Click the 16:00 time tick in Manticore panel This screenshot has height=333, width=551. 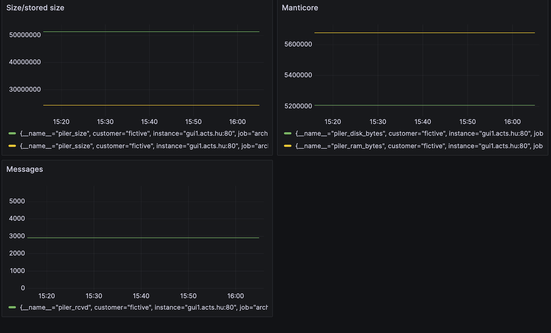512,122
